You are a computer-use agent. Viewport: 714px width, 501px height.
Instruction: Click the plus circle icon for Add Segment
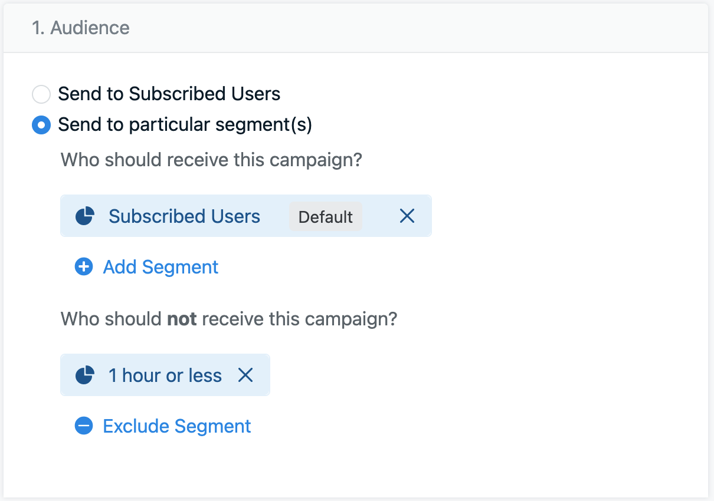84,267
